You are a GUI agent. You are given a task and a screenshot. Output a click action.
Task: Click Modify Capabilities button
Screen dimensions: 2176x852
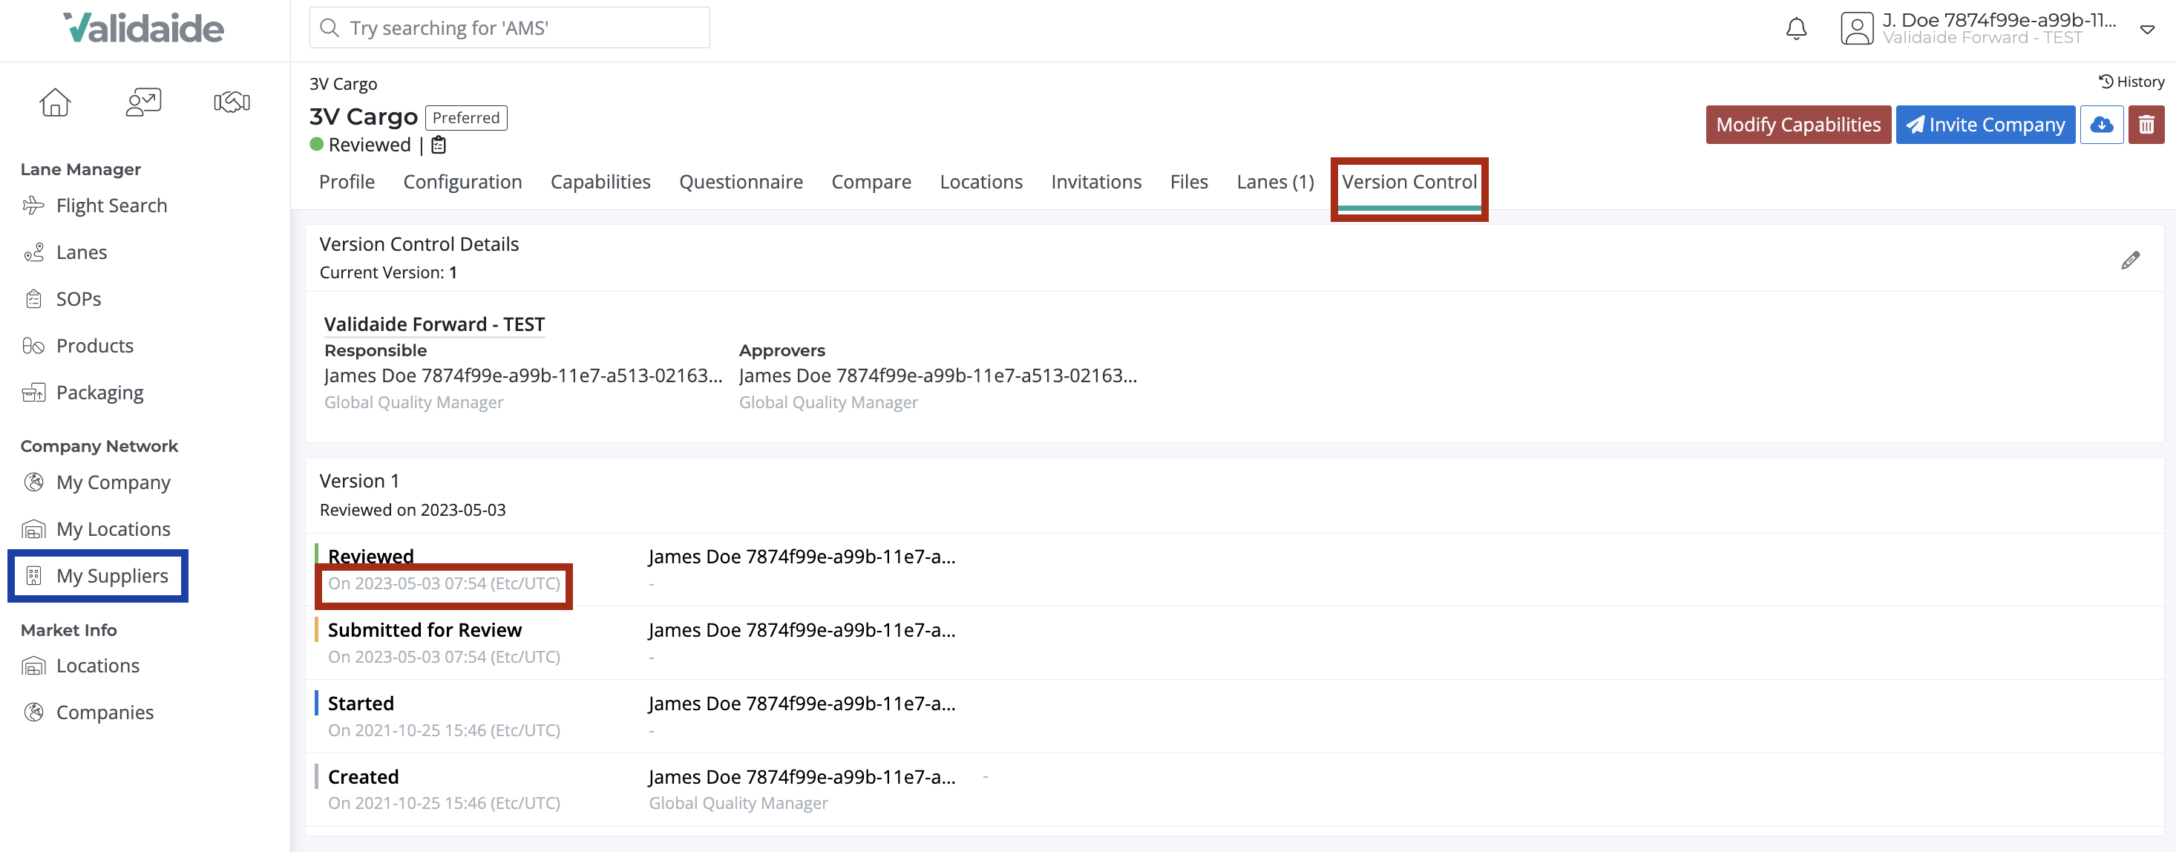[1798, 125]
